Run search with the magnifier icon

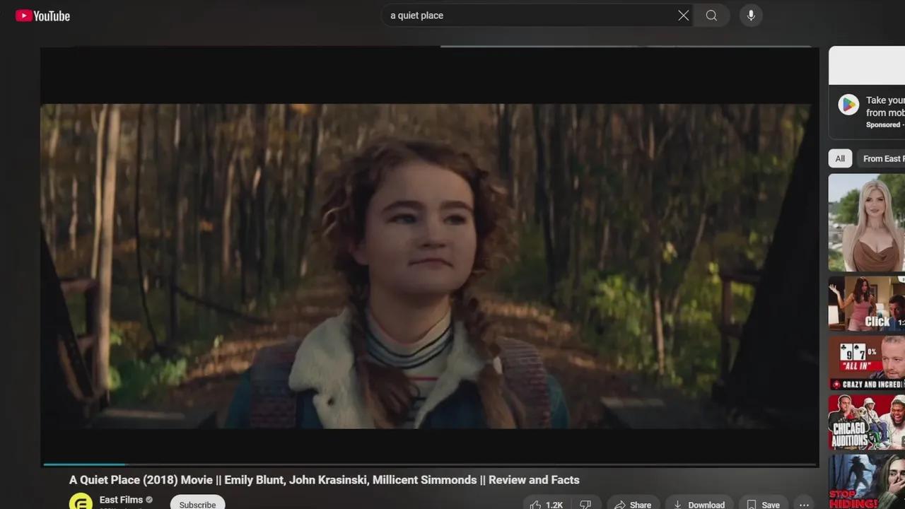[711, 16]
